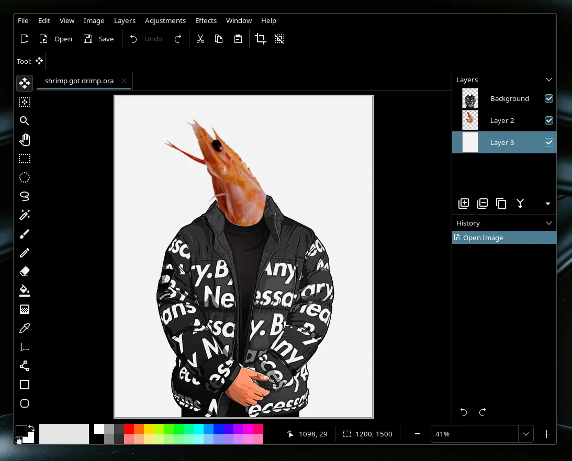This screenshot has height=461, width=572.
Task: Switch to the Paintbrush tool
Action: tap(24, 234)
